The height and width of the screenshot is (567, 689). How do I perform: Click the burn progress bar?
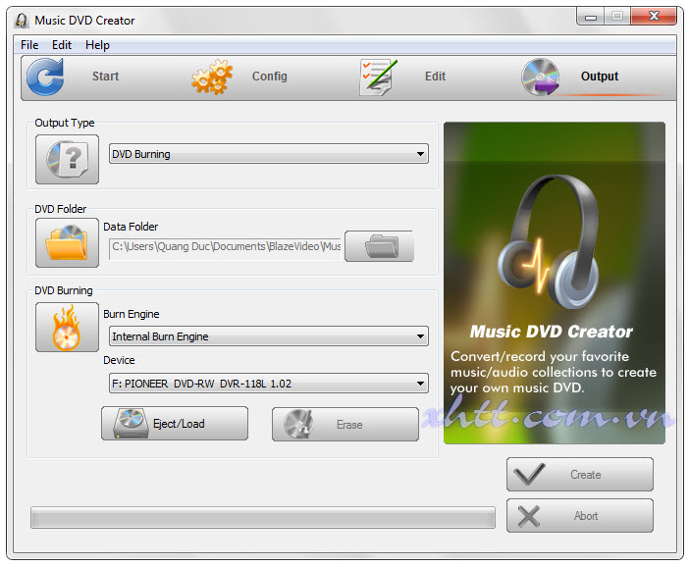tap(263, 517)
